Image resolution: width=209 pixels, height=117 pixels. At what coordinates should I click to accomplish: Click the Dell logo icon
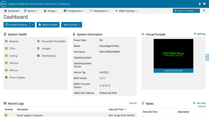point(3,4)
